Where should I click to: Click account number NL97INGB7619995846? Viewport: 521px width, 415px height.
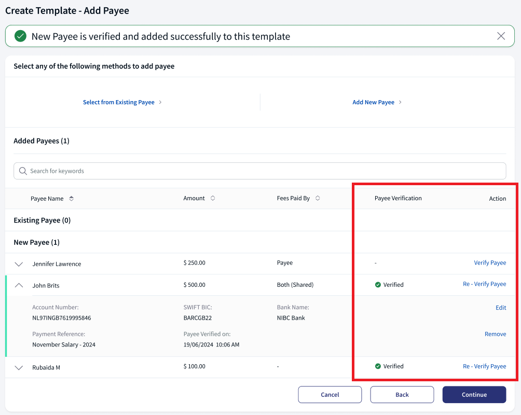pos(61,318)
